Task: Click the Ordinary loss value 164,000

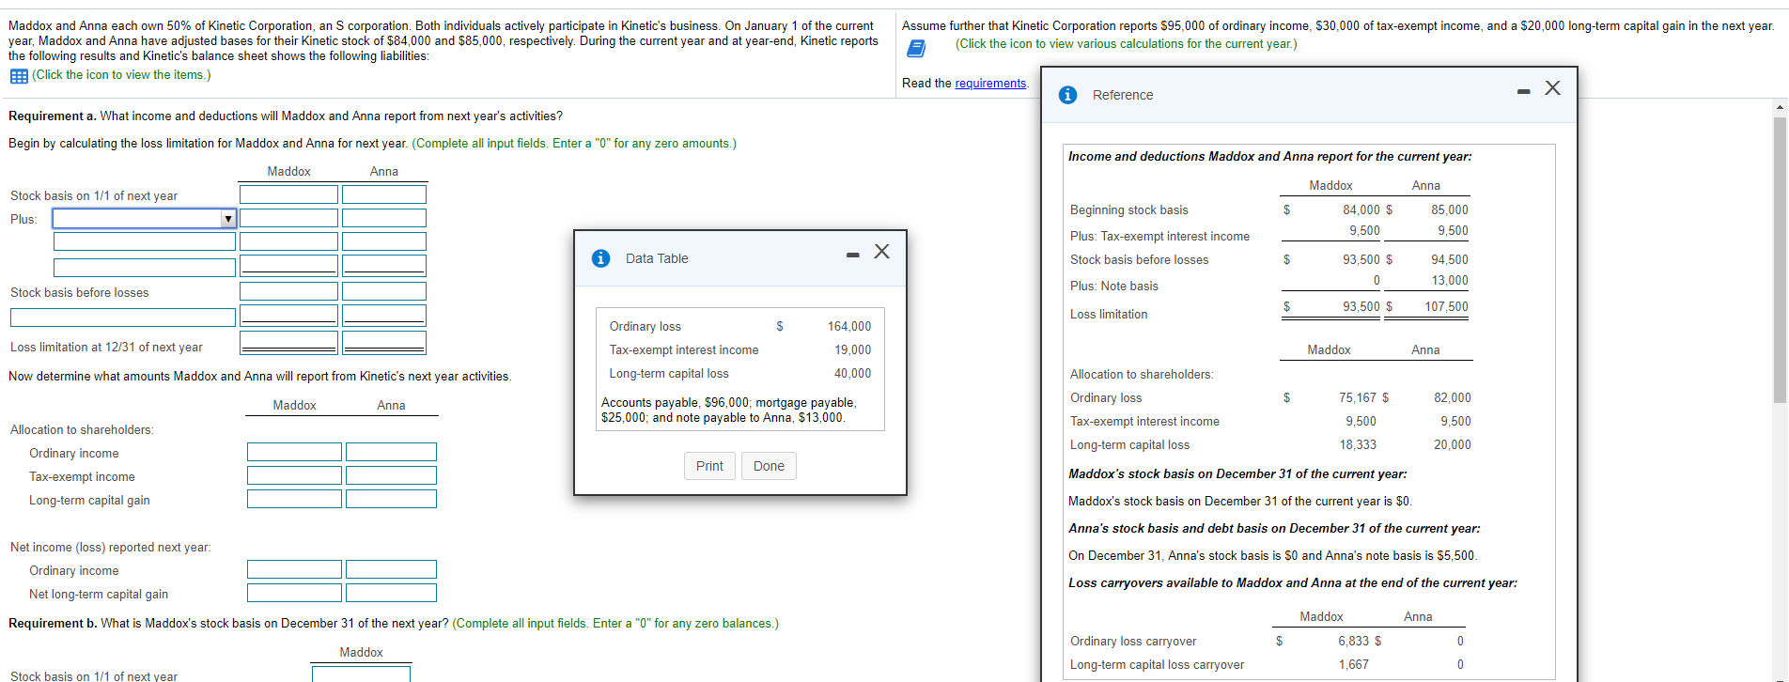Action: pos(849,327)
